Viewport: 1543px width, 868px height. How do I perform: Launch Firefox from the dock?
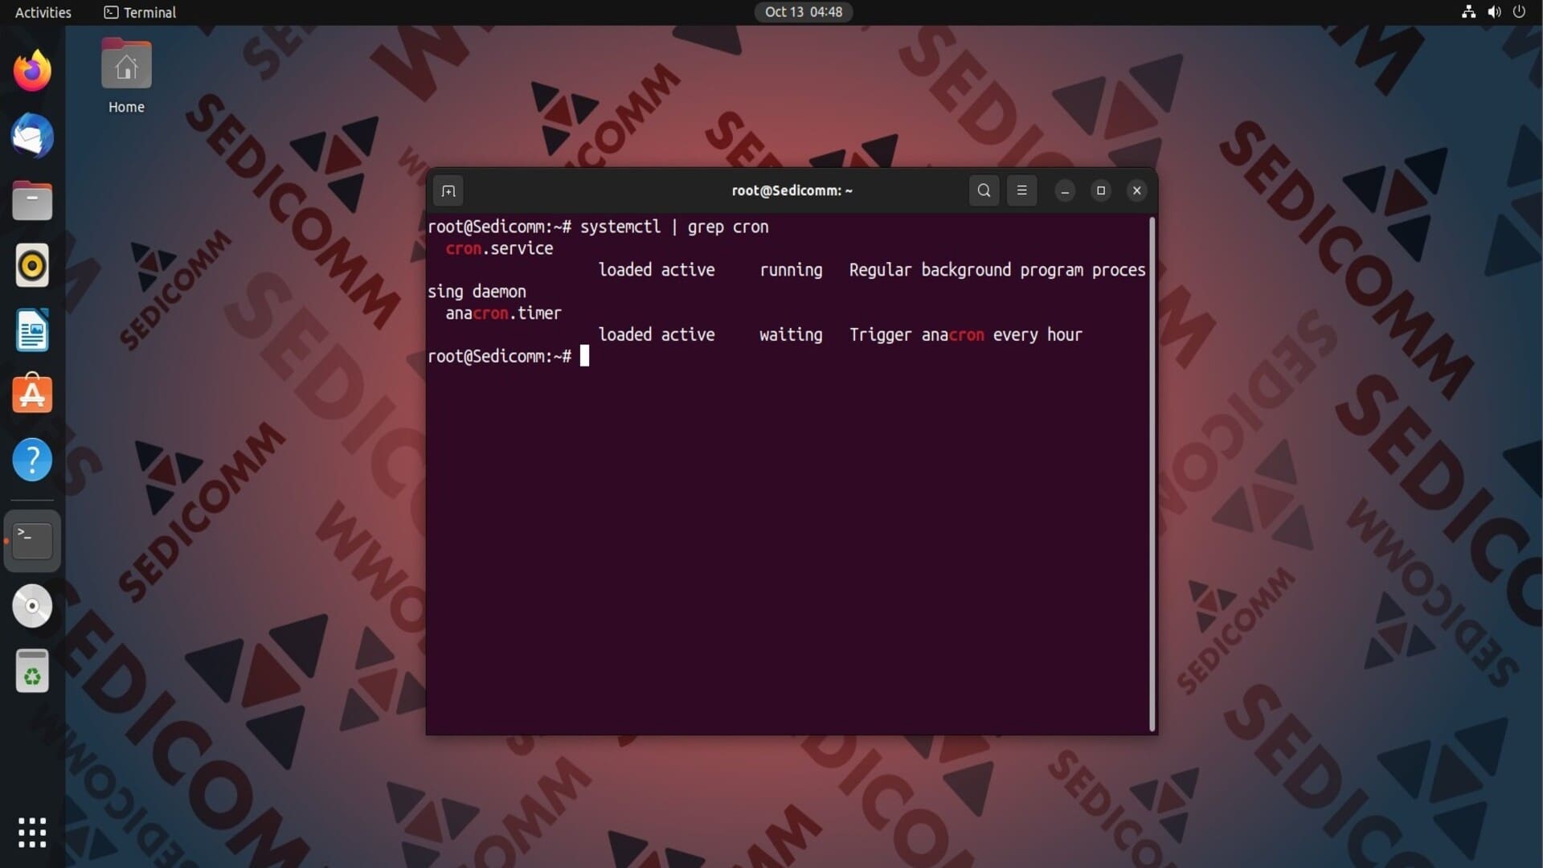point(32,71)
